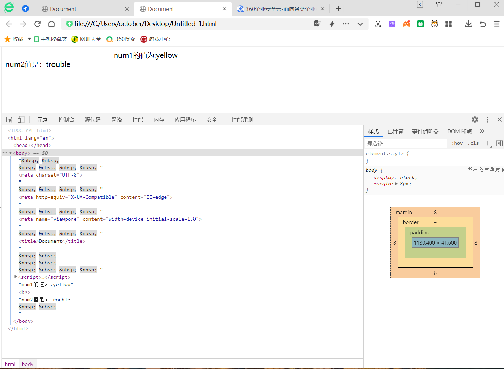This screenshot has height=369, width=504.
Task: Go back to the previous page
Action: point(9,24)
